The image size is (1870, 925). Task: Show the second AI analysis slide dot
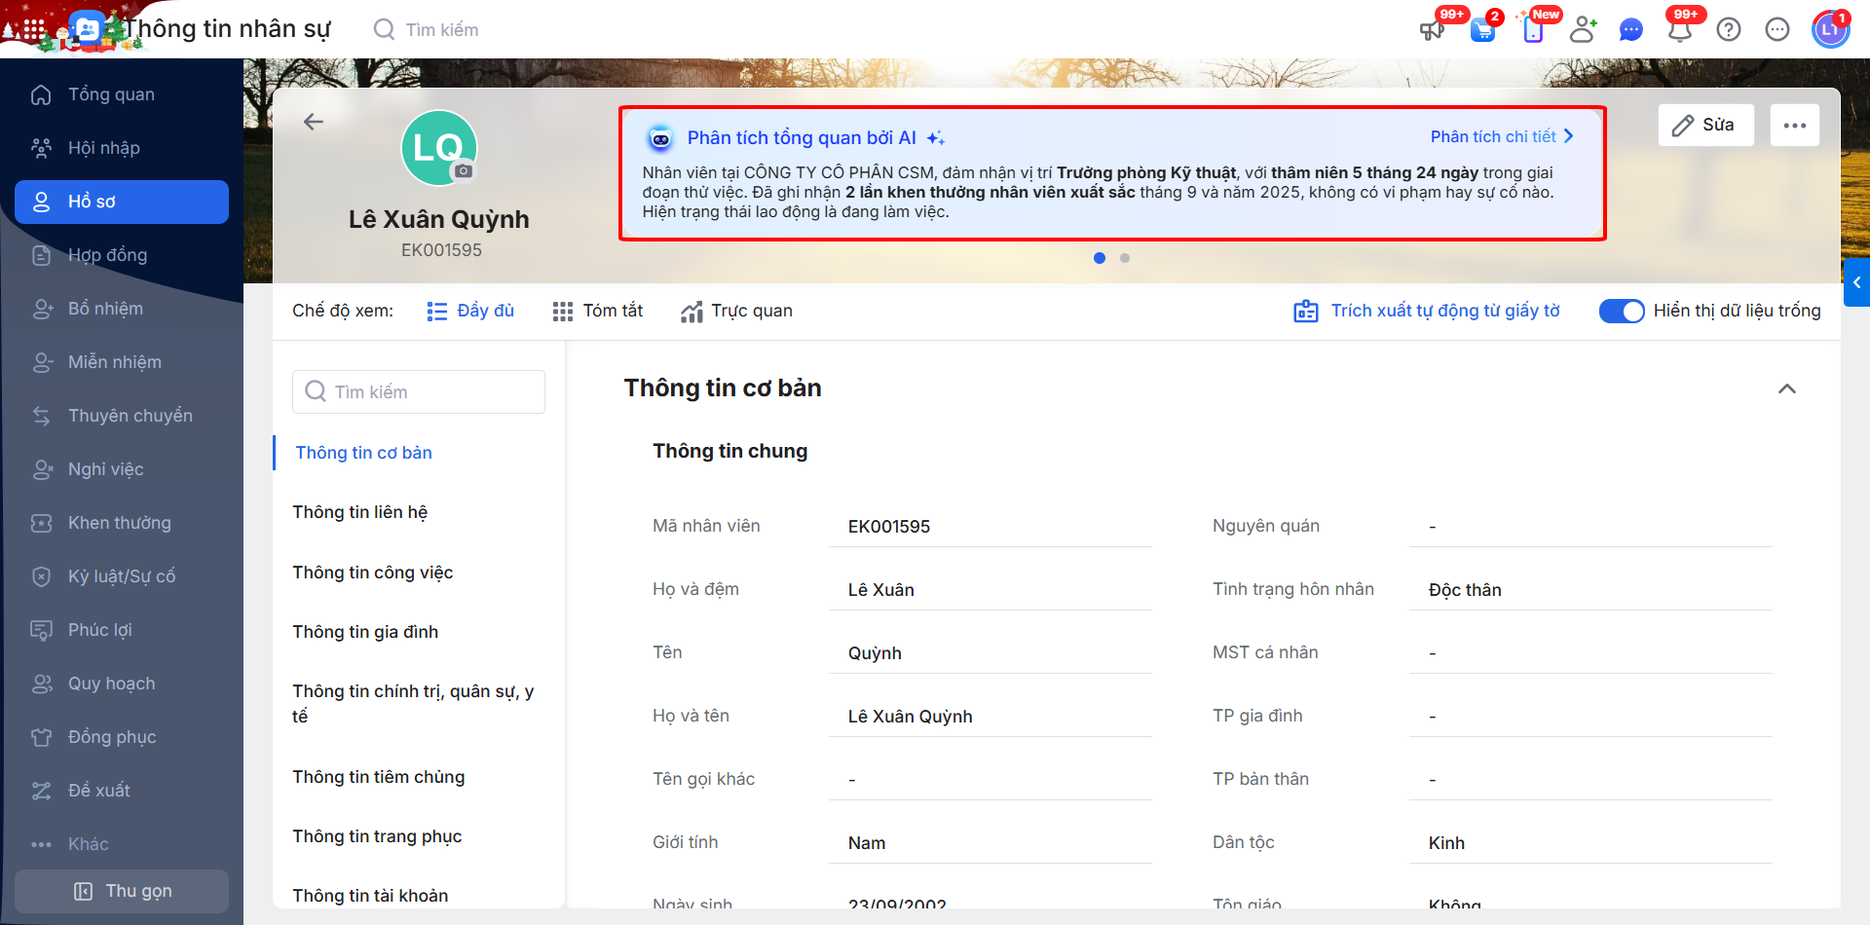click(x=1125, y=258)
